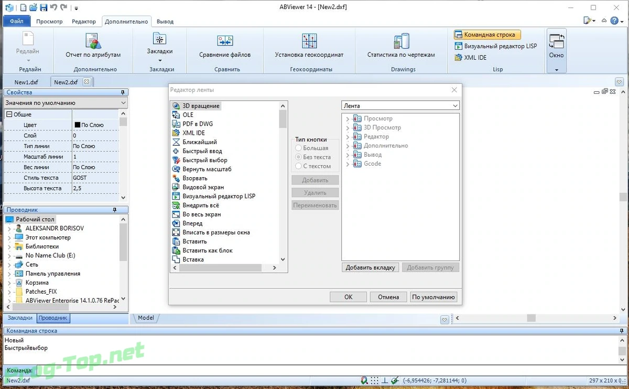Select Вставка command in the list
629x389 pixels.
pos(188,260)
